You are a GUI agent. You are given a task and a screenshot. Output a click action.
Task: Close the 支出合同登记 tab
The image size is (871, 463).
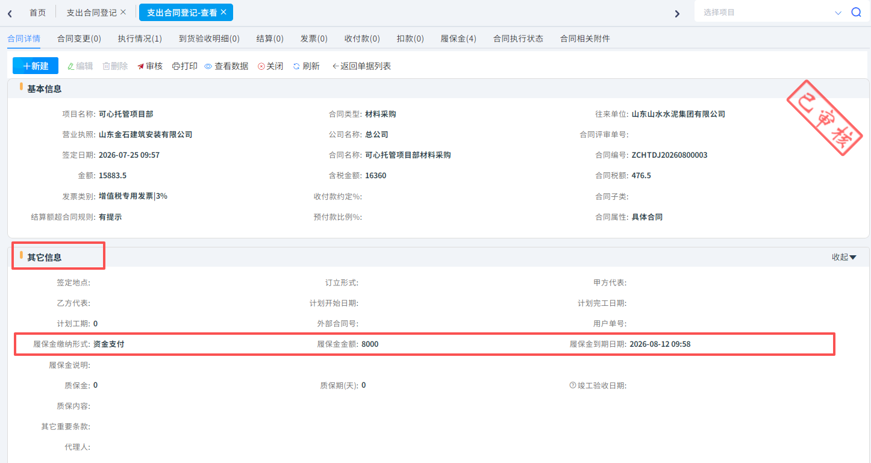click(x=123, y=12)
